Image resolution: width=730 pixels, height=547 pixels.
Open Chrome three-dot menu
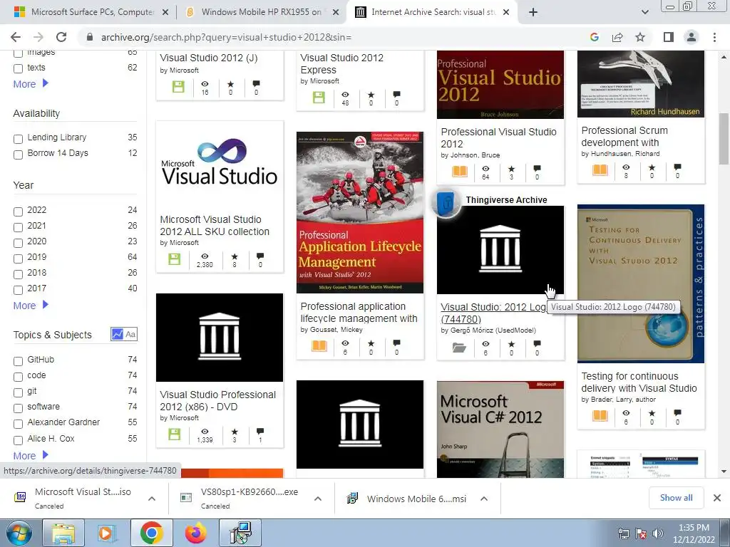714,37
